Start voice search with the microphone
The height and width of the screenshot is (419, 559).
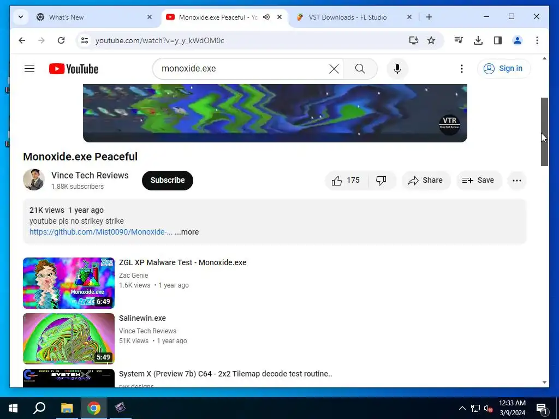click(397, 68)
